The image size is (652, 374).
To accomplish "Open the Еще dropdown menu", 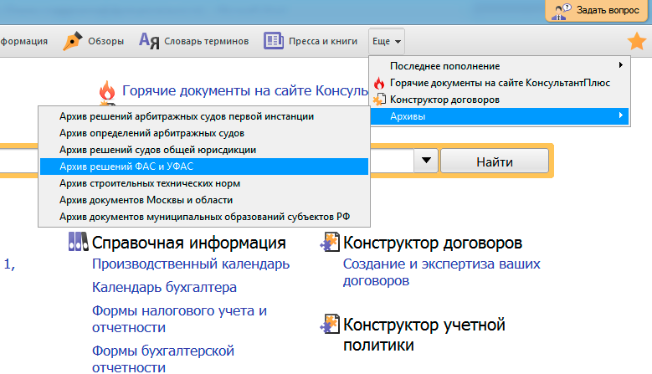I will pos(387,41).
